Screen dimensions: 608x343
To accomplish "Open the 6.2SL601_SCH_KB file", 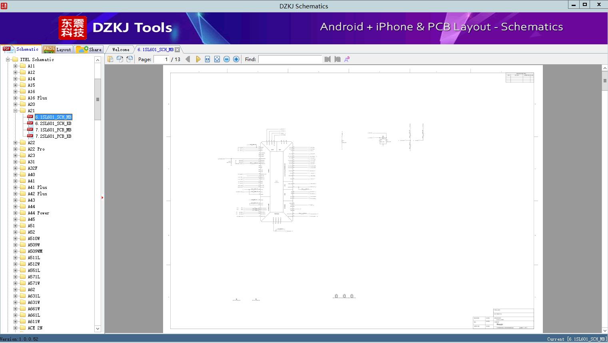I will (53, 123).
